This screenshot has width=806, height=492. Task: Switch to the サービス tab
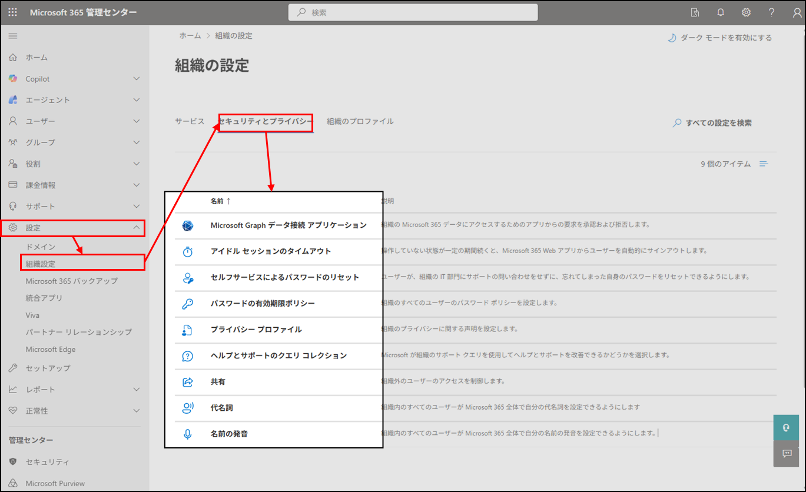point(190,121)
